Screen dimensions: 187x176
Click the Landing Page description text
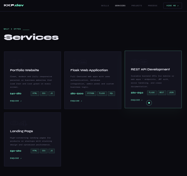click(31, 141)
